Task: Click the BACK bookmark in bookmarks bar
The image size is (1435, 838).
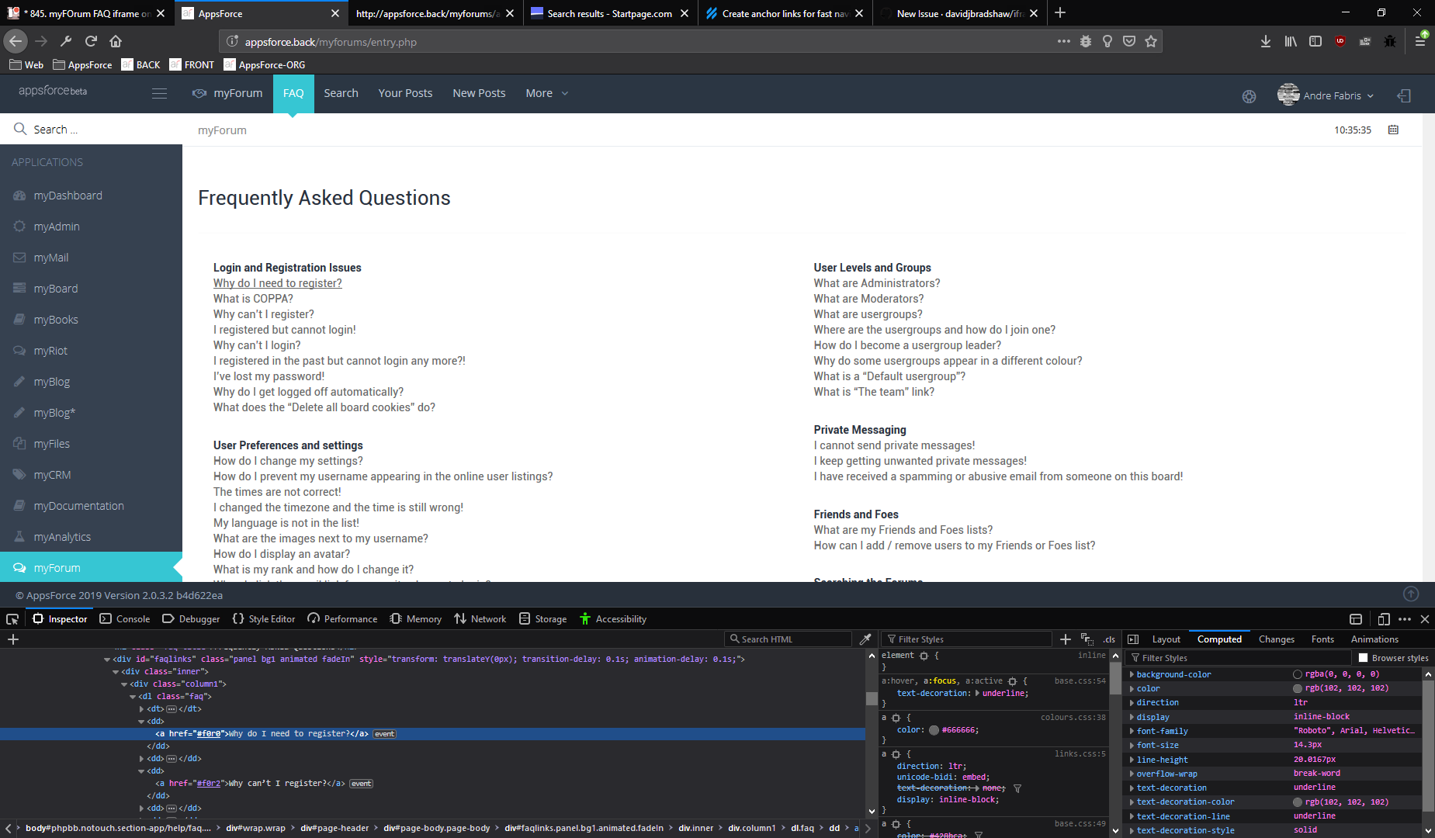Action: point(140,65)
